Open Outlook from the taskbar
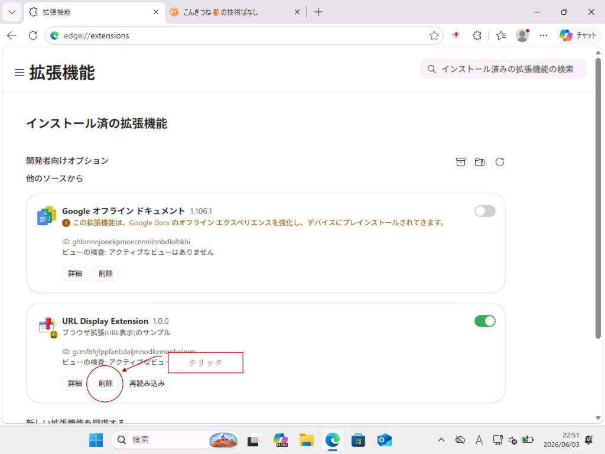Viewport: 605px width, 454px height. coord(384,440)
